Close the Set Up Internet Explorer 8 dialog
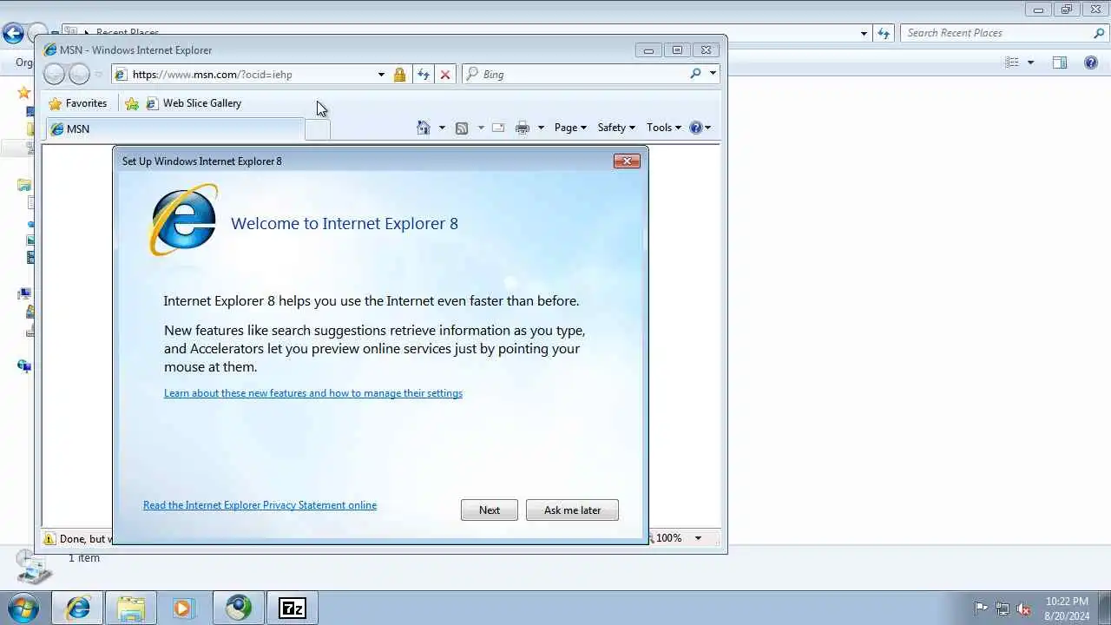Screen dimensions: 1111x625 click(627, 161)
